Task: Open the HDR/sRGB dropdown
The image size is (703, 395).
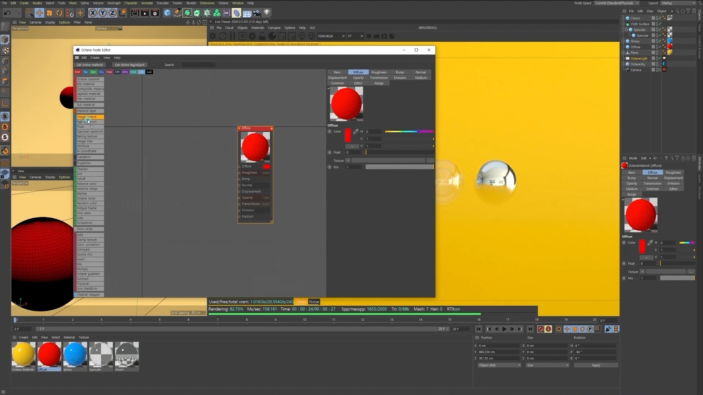Action: (331, 36)
